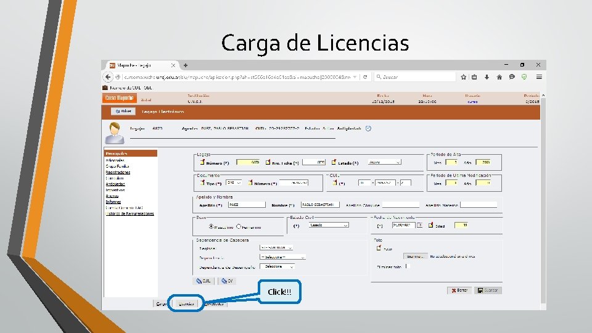Click the edit icon beside Foto

point(379,248)
